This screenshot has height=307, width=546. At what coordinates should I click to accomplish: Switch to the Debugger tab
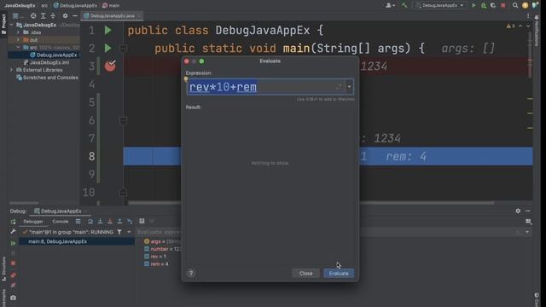[33, 222]
